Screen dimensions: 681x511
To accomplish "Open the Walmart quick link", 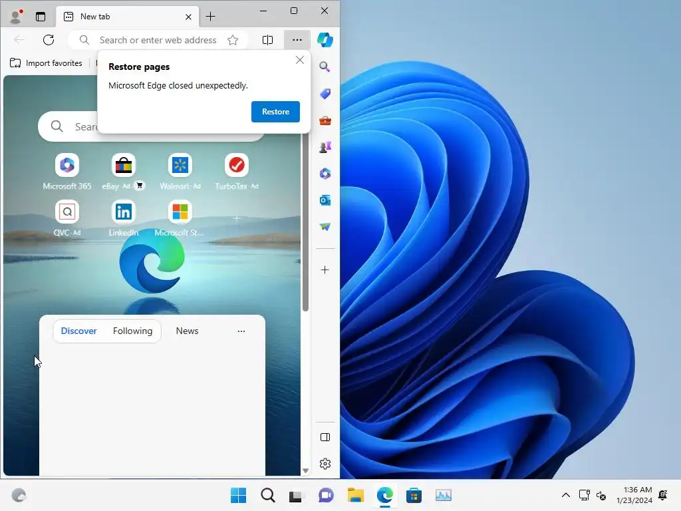I will [x=180, y=172].
